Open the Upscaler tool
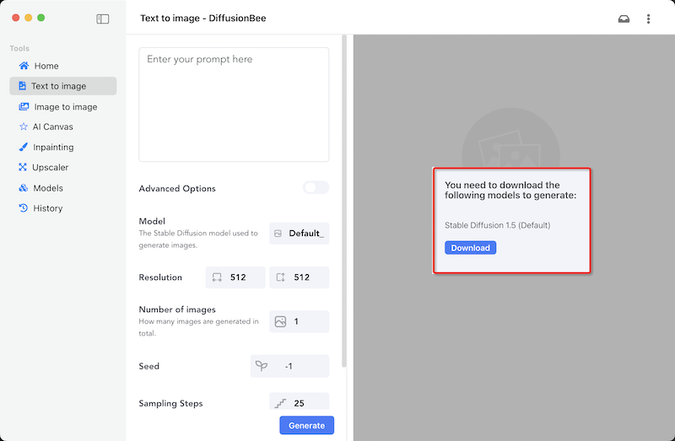Screen dimensions: 675x441 click(x=62, y=167)
